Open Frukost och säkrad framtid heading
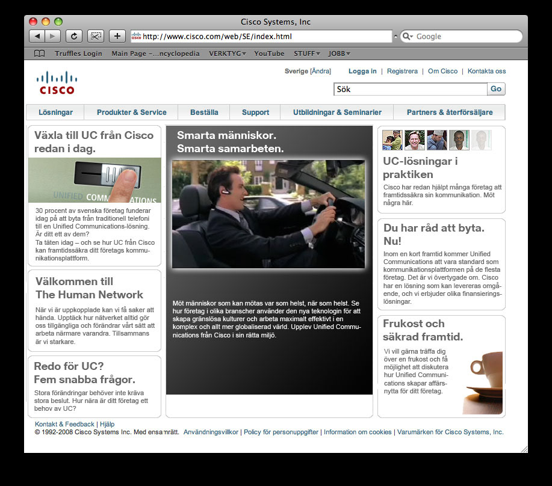Screen dimensions: 552x486 point(423,330)
